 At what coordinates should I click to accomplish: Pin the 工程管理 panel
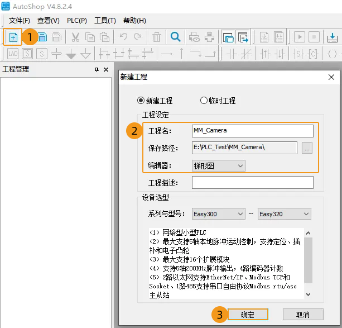tap(97, 69)
